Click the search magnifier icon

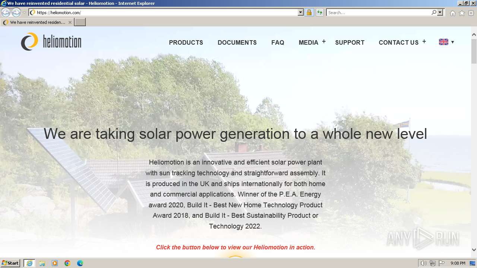click(434, 12)
